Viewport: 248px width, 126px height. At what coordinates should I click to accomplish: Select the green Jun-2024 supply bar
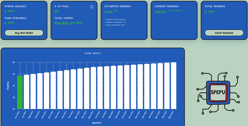point(20,92)
